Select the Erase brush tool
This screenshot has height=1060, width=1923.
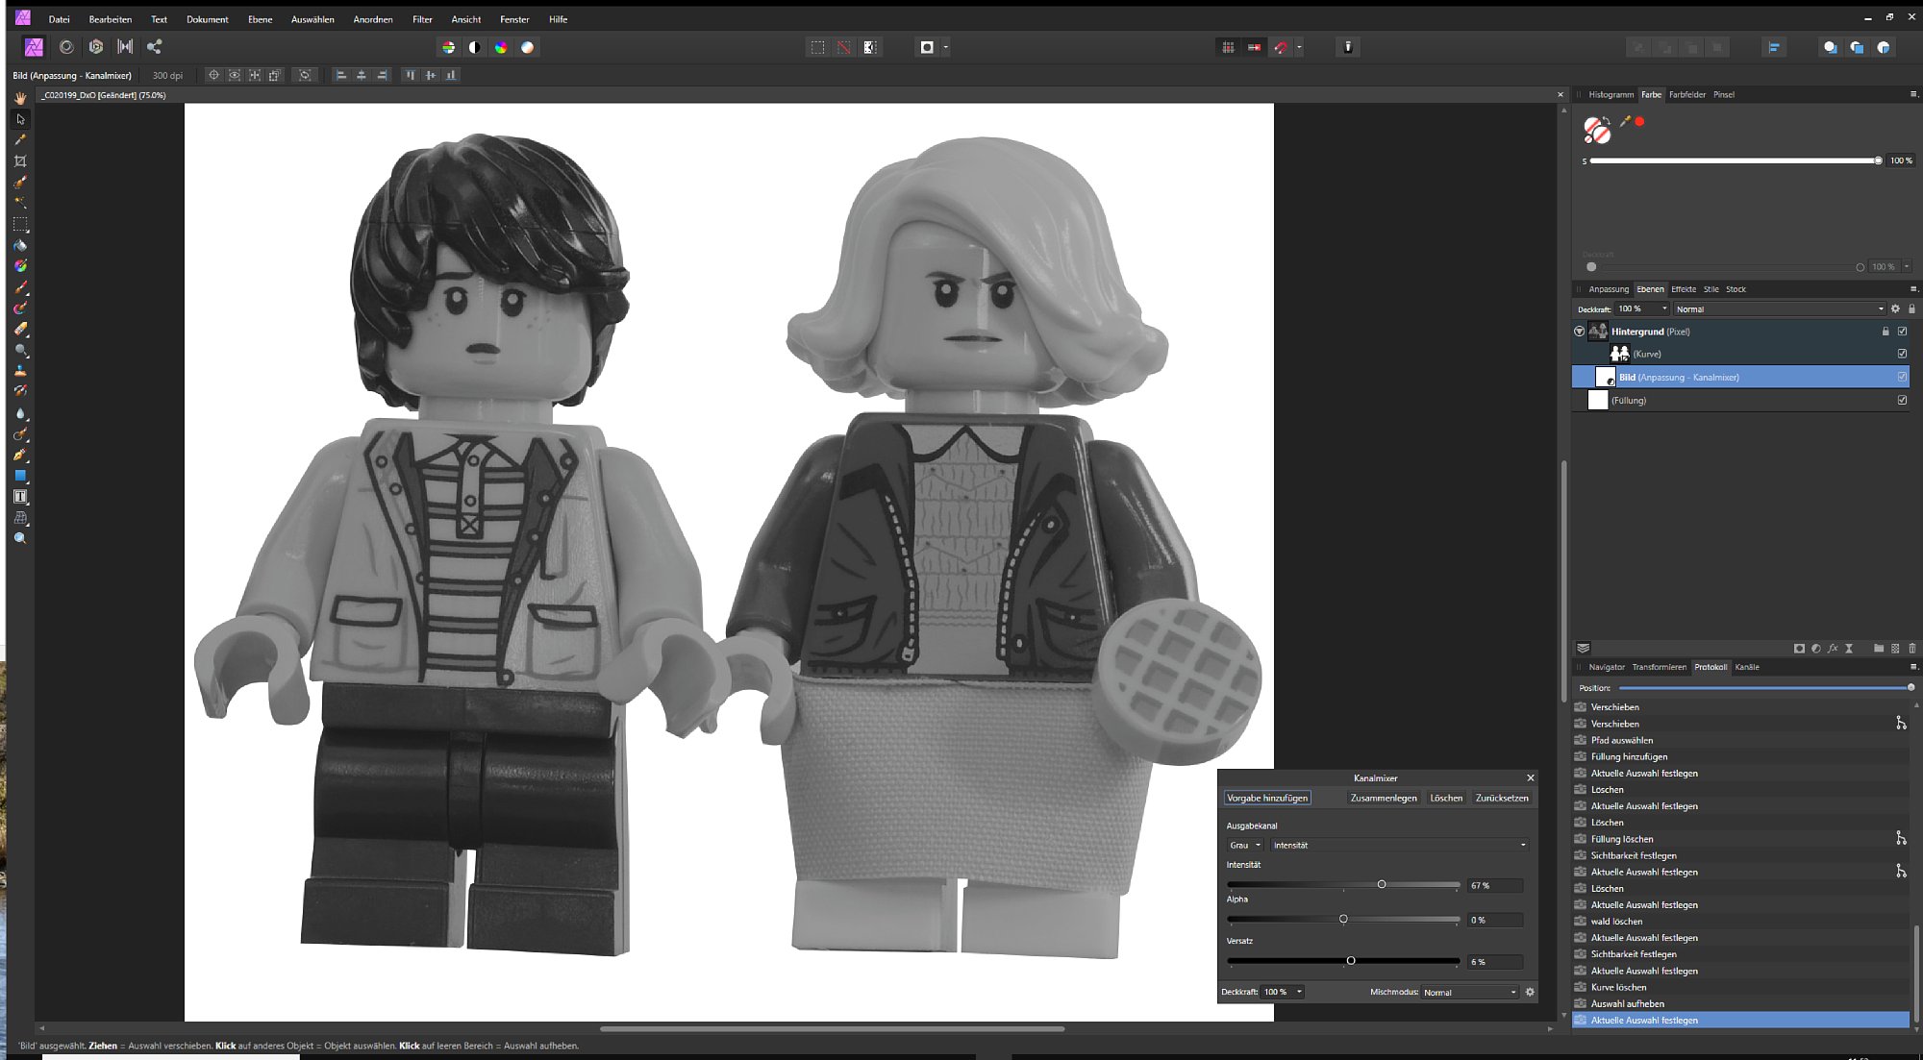[x=20, y=329]
